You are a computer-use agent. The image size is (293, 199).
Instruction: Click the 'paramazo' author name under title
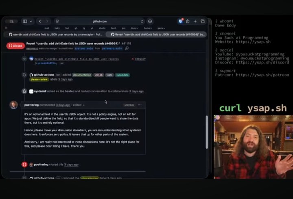pos(32,48)
